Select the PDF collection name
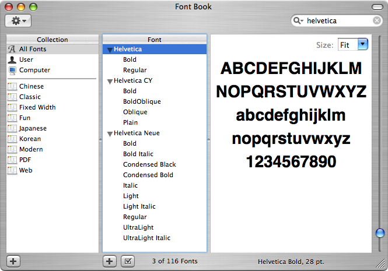Screen dimensions: 388x271 (25, 160)
